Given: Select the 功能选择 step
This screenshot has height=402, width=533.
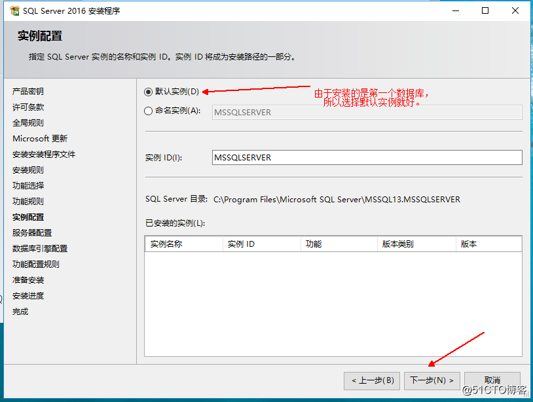Looking at the screenshot, I should tap(28, 185).
